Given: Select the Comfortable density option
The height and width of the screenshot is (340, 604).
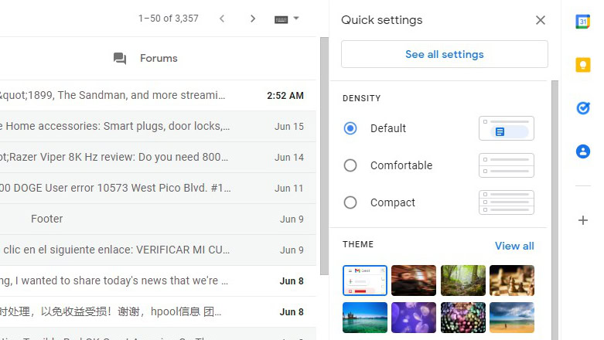Looking at the screenshot, I should pyautogui.click(x=350, y=165).
